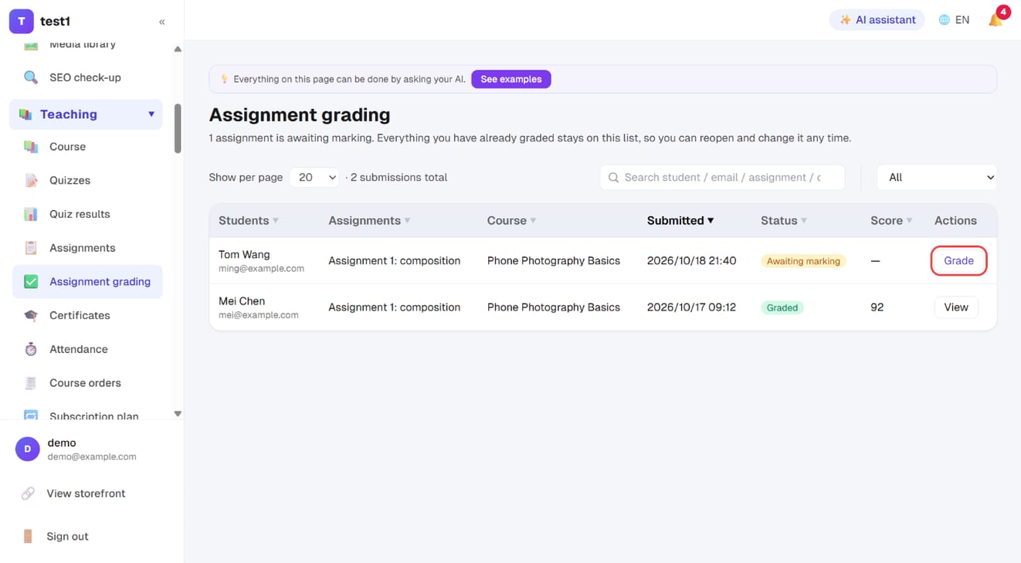Switch language with EN button
Image resolution: width=1021 pixels, height=563 pixels.
coord(955,20)
